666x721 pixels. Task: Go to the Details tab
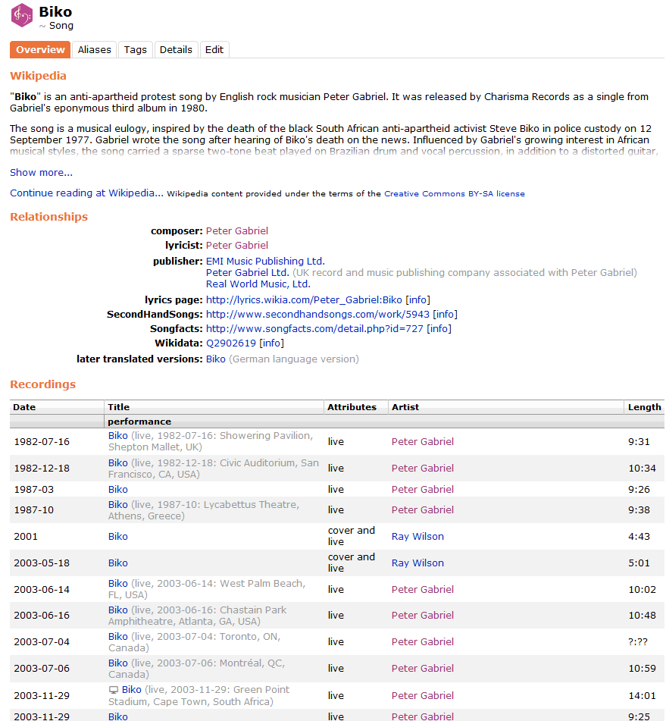176,50
